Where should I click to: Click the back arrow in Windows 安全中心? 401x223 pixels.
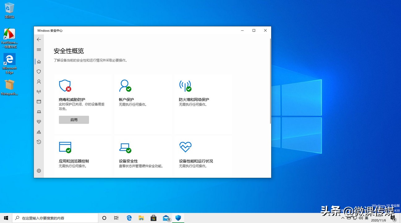(39, 39)
